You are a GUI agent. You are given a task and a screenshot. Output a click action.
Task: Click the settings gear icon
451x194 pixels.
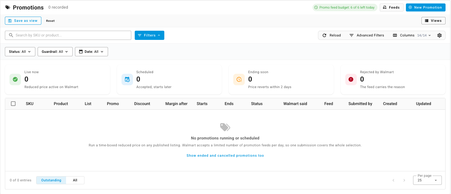(x=440, y=35)
